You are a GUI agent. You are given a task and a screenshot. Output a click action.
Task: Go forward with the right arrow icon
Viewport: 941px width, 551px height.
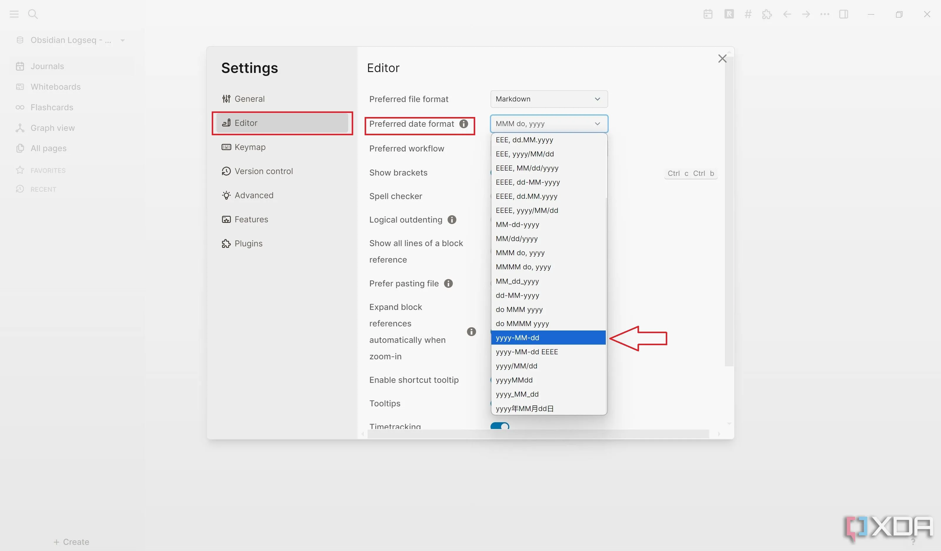[x=806, y=14]
